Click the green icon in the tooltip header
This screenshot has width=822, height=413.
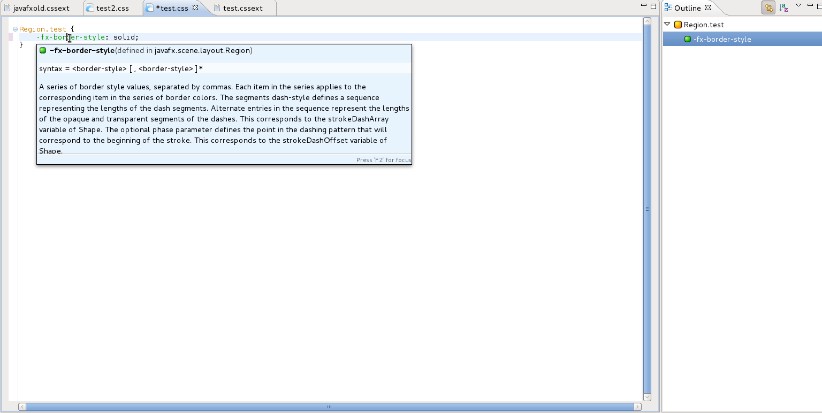43,51
